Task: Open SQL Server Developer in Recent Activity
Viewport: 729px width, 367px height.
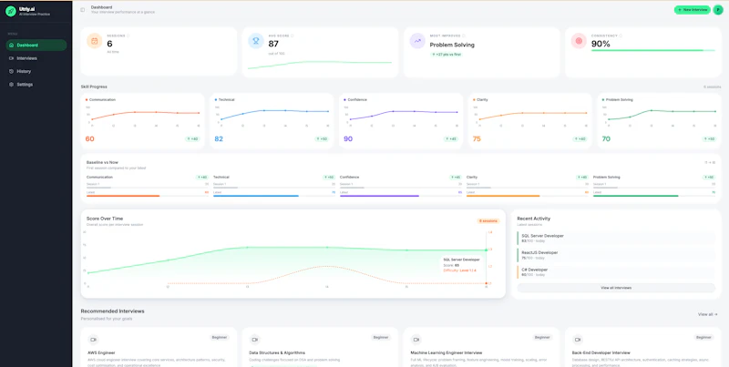Action: [616, 238]
